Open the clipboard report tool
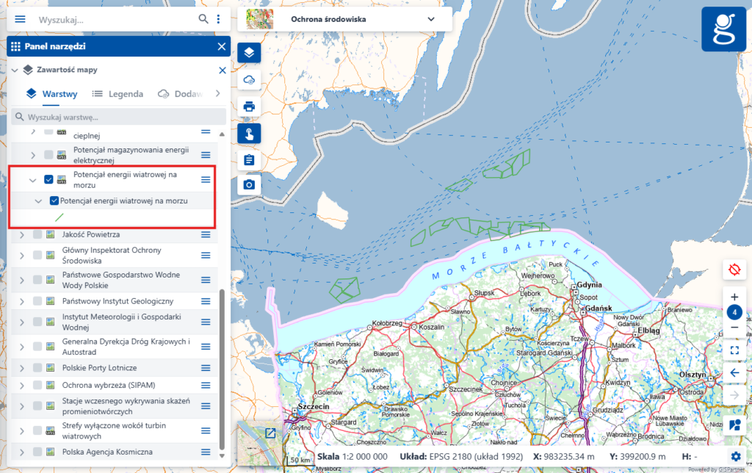752x473 pixels. 249,159
